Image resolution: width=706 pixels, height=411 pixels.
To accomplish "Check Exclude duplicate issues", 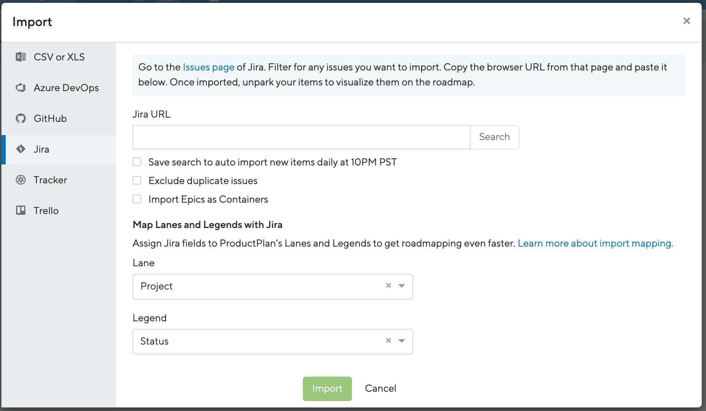I will coord(137,180).
